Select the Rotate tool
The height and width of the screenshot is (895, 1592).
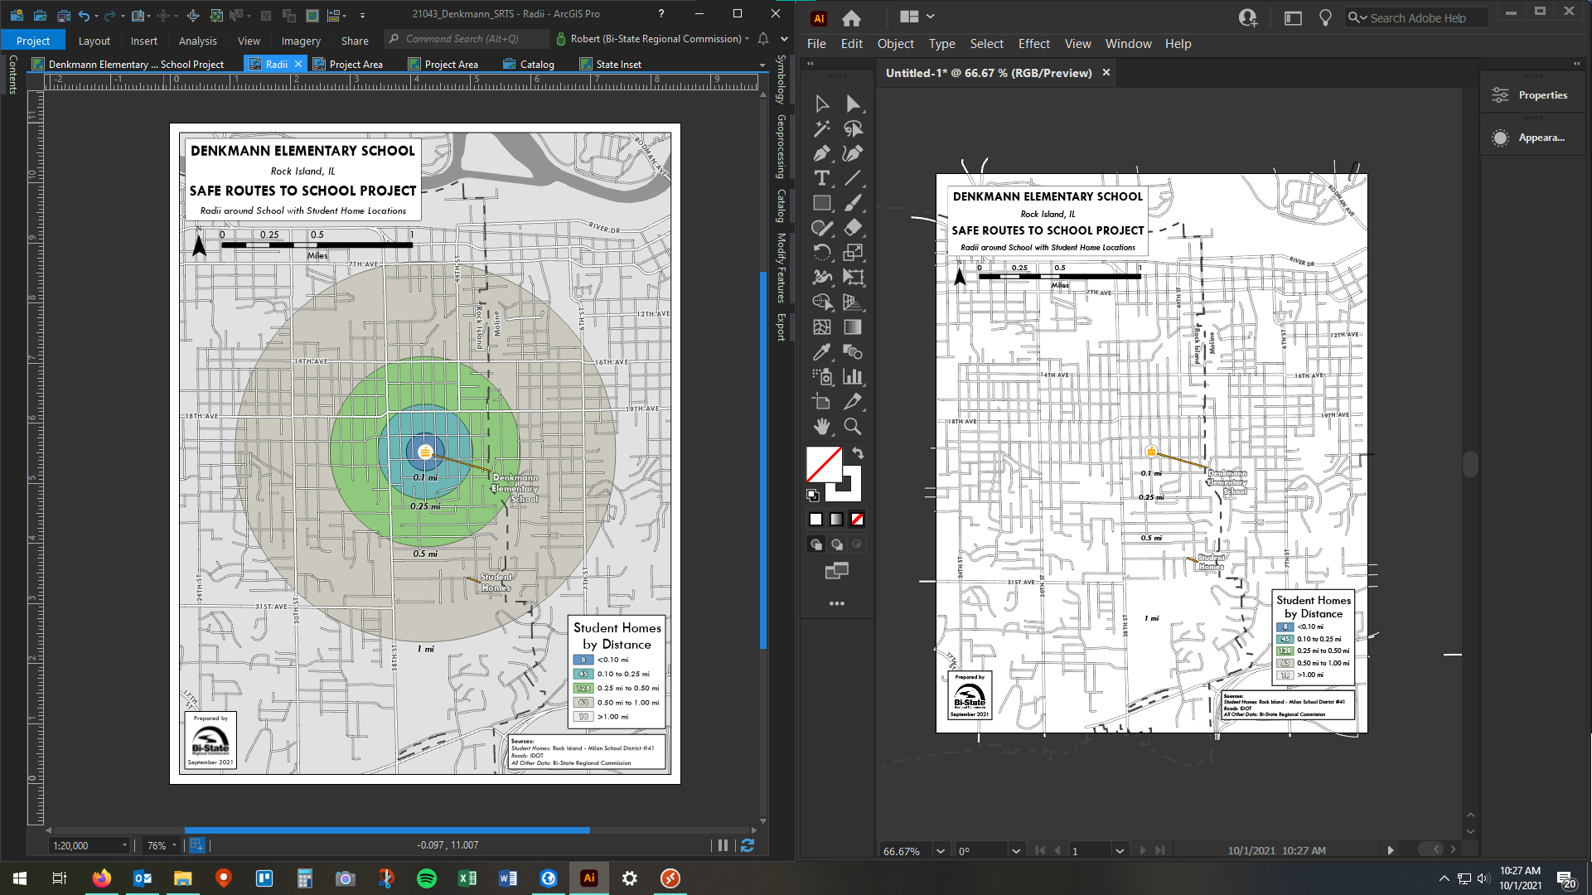pyautogui.click(x=821, y=253)
